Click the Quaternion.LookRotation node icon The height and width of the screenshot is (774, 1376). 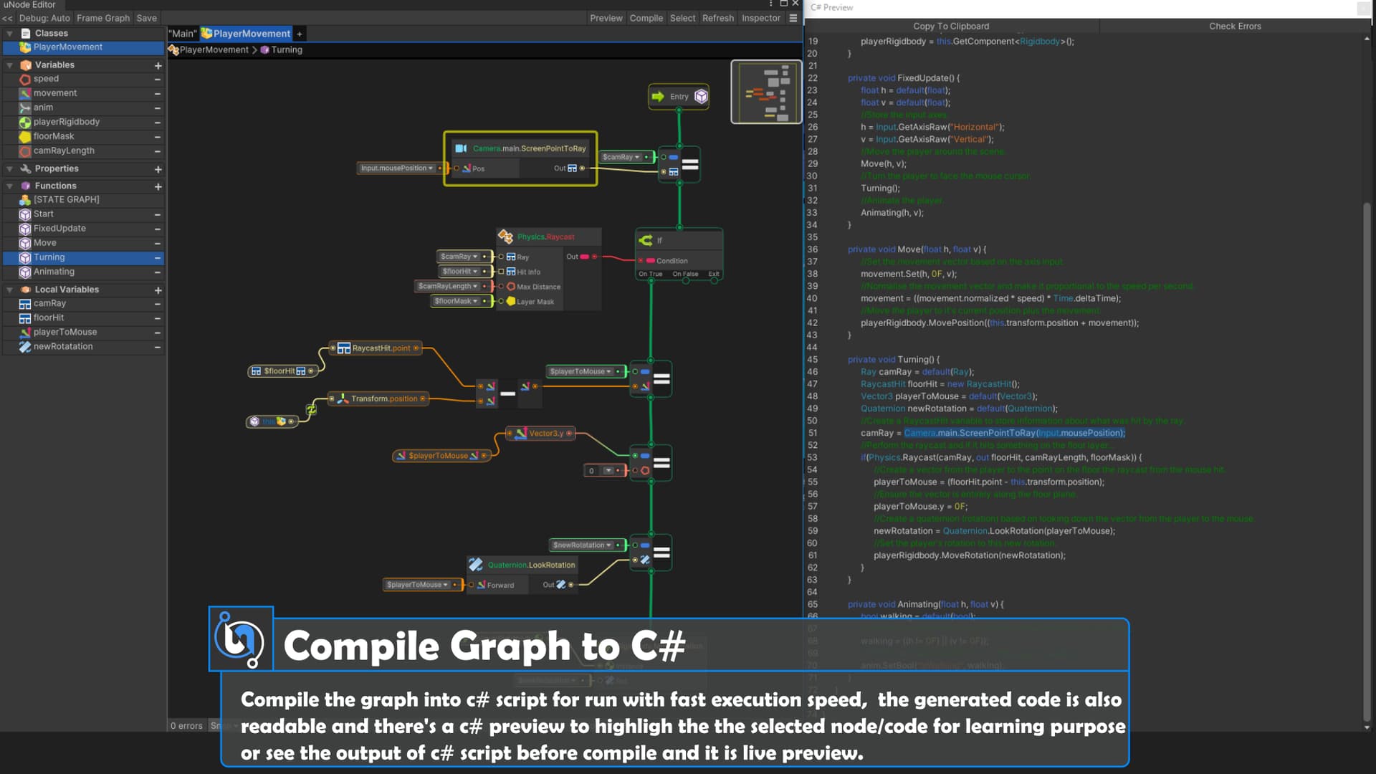[476, 564]
